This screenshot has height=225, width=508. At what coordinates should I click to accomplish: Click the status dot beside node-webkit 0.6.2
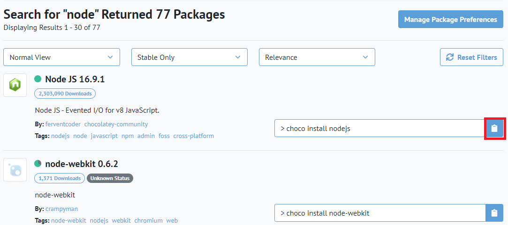click(x=38, y=164)
